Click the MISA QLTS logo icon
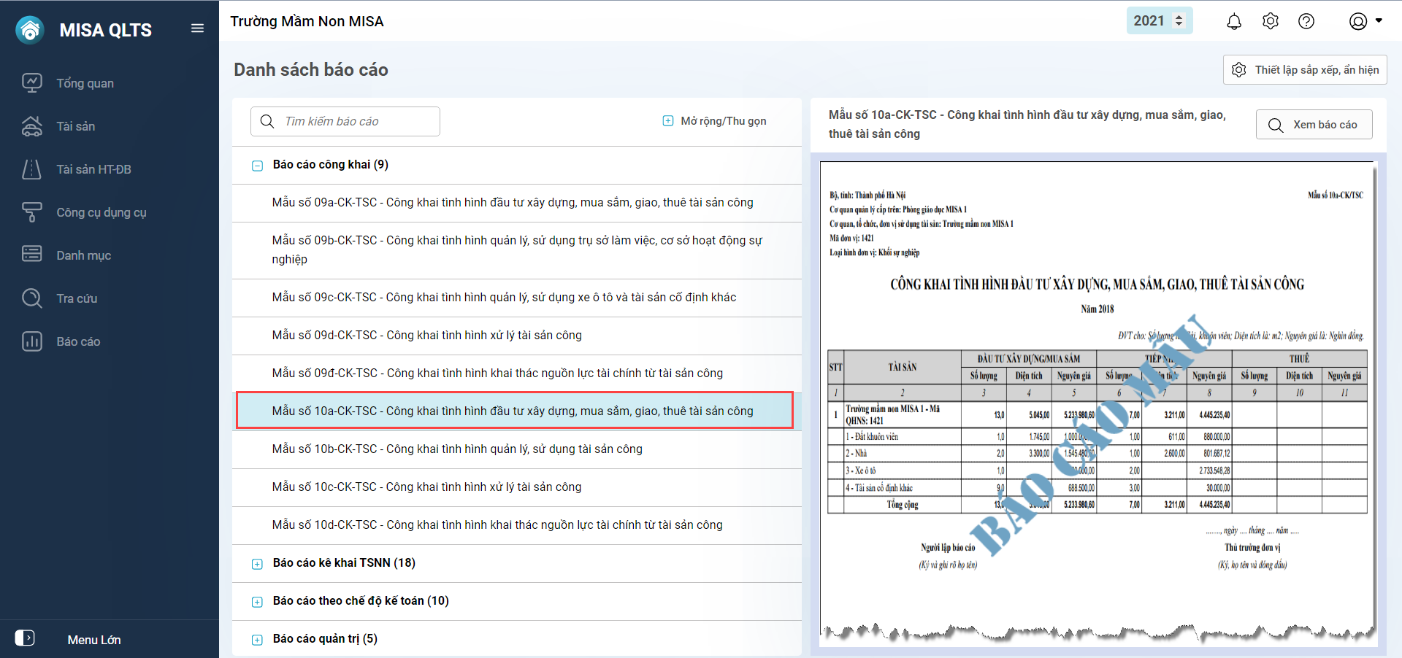Screen dimensions: 1402x658 pyautogui.click(x=30, y=30)
